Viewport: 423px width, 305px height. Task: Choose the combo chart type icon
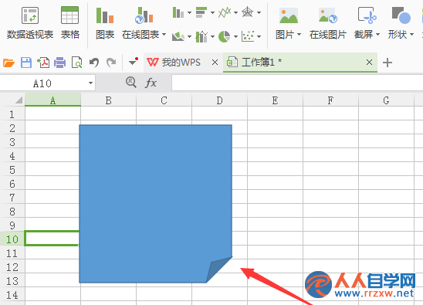tap(201, 36)
